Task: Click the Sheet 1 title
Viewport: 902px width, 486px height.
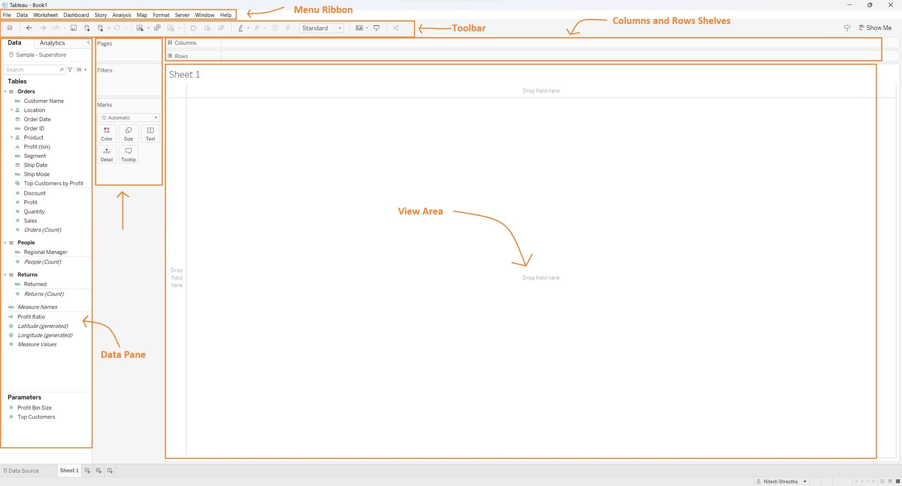Action: pyautogui.click(x=184, y=74)
